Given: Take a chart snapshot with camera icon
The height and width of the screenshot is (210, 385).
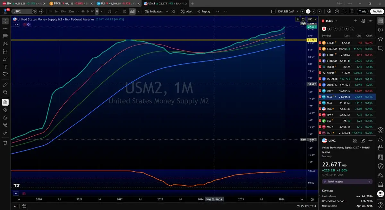Looking at the screenshot, I should point(352,11).
